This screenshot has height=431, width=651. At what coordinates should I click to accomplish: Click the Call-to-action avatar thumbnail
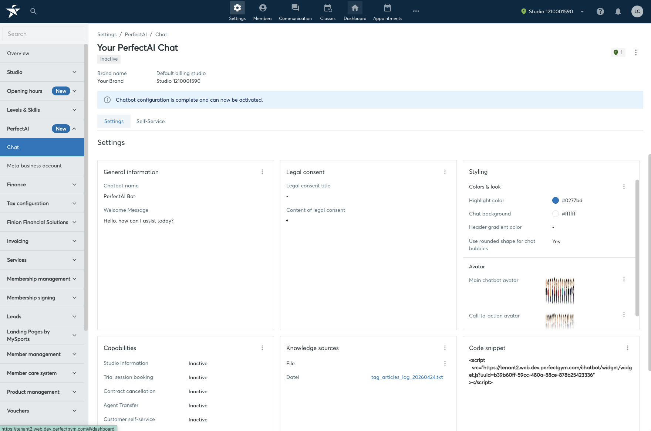pyautogui.click(x=560, y=321)
